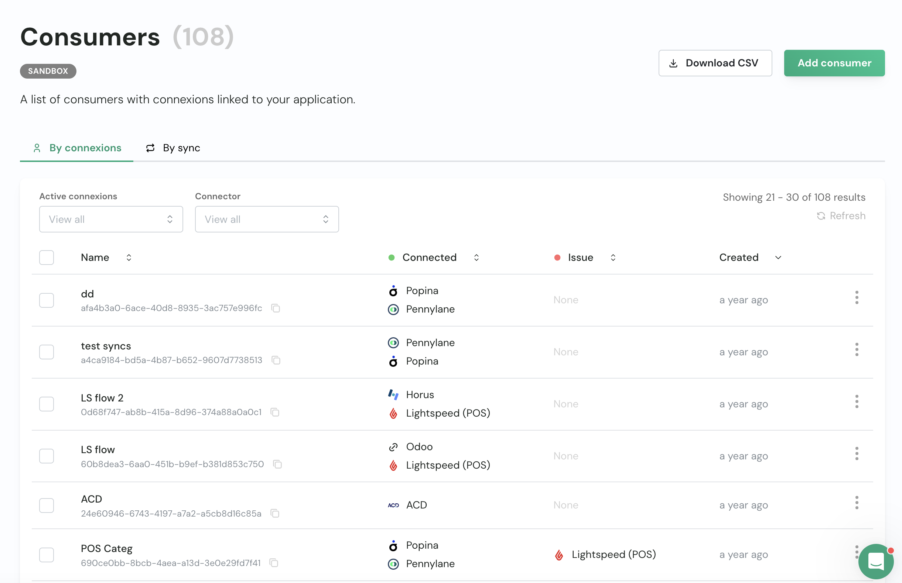This screenshot has height=583, width=902.
Task: Open the actions menu for the ACD row
Action: 856,502
